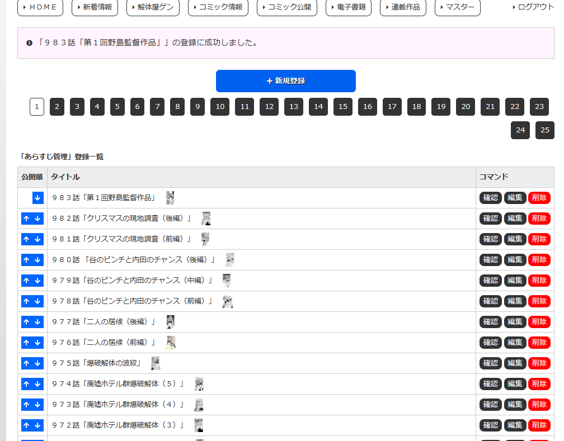This screenshot has height=441, width=564.
Task: Move row 983話 down with arrow
Action: click(x=38, y=198)
